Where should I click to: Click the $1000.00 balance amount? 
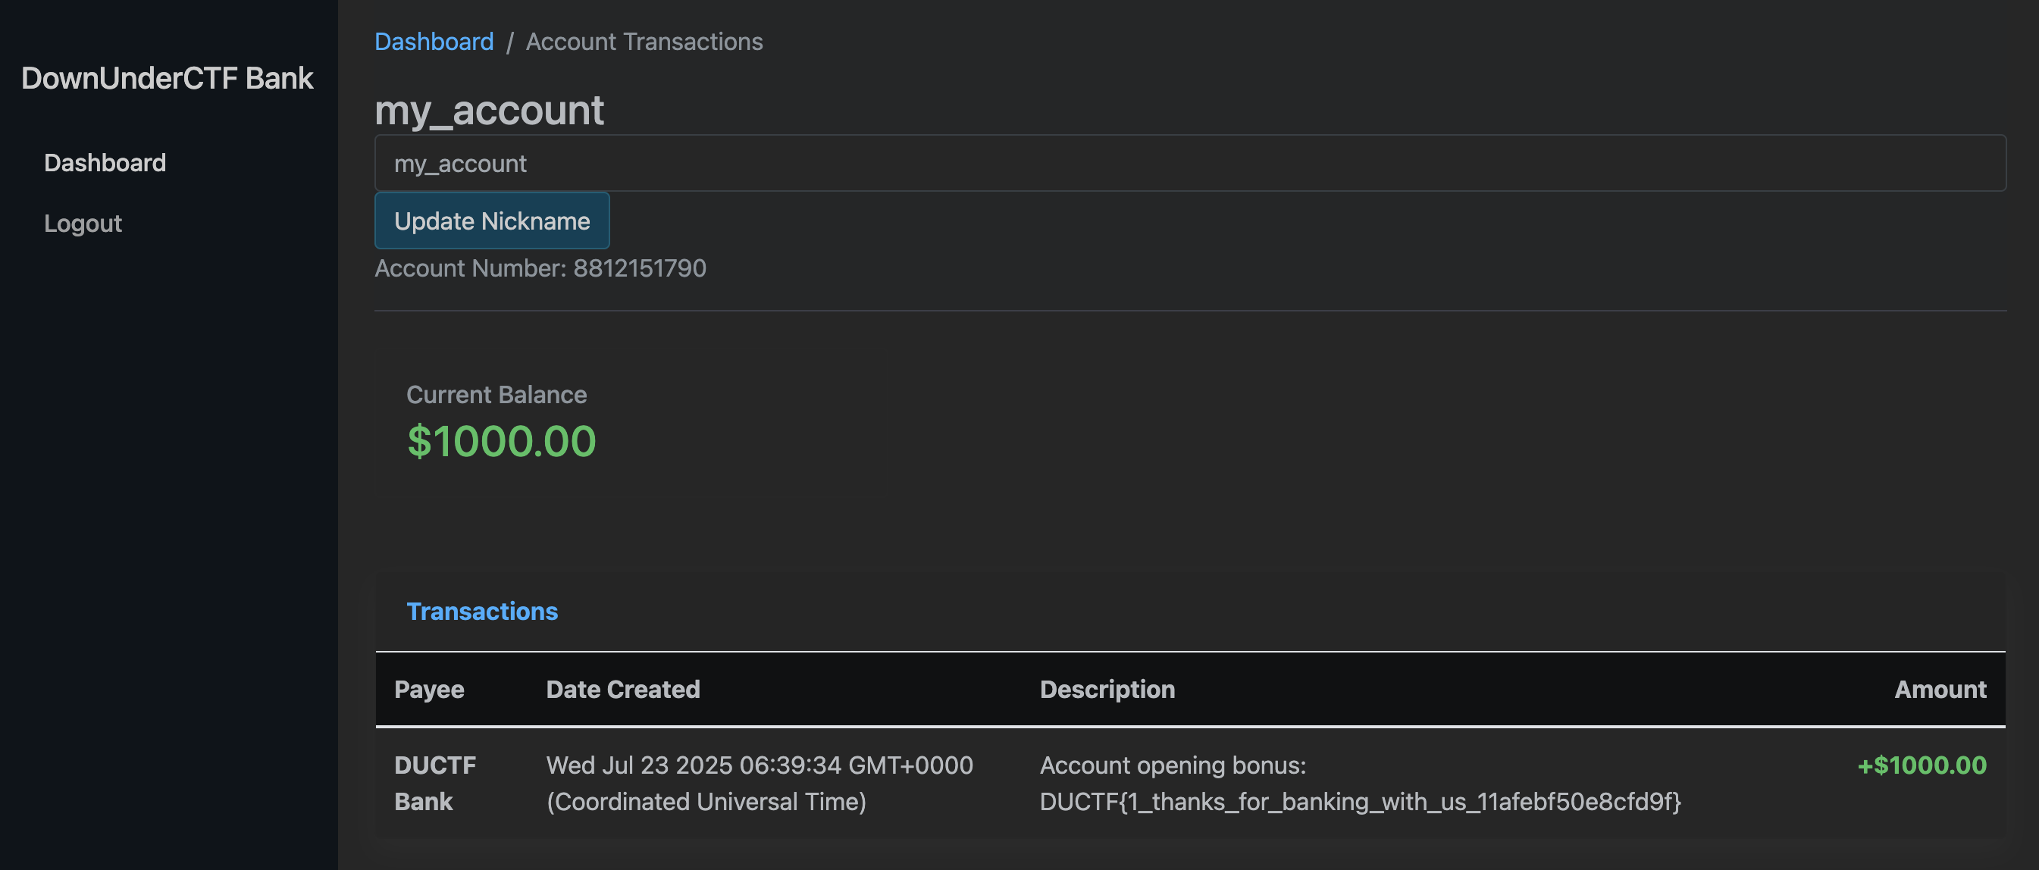(x=501, y=441)
